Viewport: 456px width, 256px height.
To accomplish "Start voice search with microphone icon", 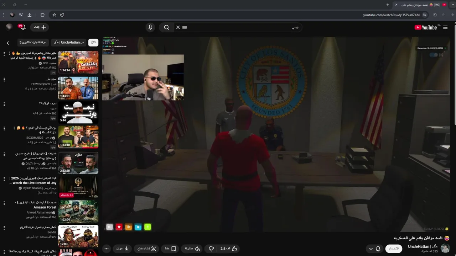I will pyautogui.click(x=150, y=27).
